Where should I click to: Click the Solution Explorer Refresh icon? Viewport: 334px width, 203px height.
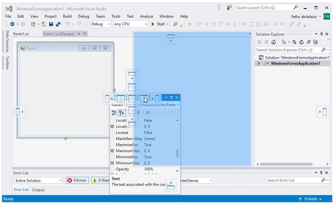[x=301, y=42]
